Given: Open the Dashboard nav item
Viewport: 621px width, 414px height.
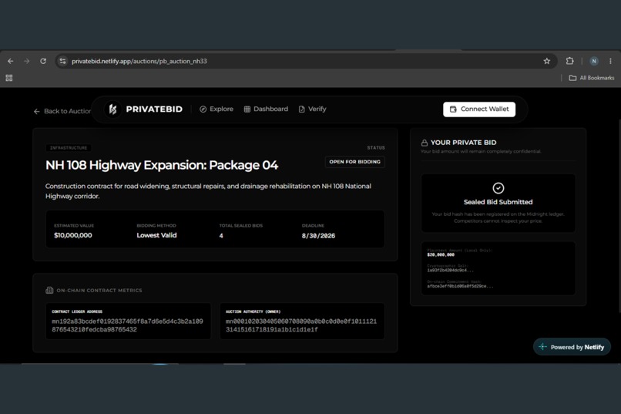Looking at the screenshot, I should [266, 109].
